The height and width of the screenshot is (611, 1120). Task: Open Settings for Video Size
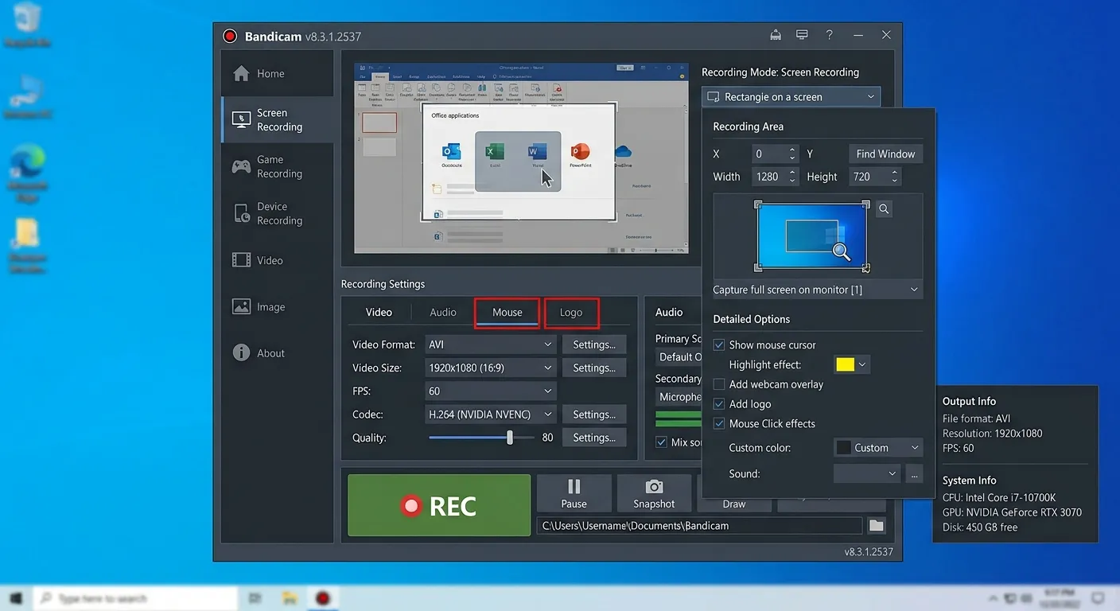[x=594, y=368]
